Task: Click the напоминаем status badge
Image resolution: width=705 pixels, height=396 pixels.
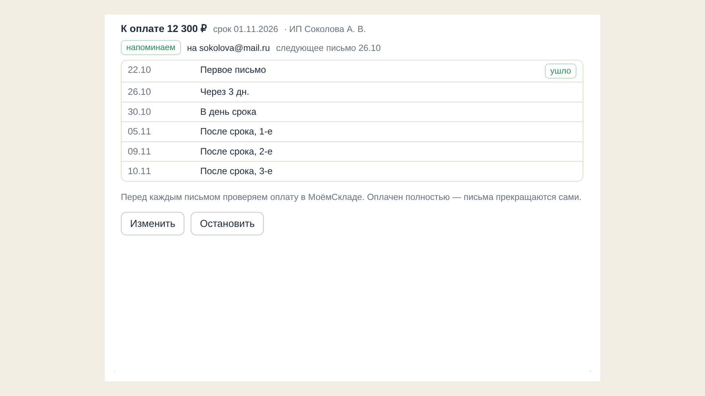Action: pos(151,48)
